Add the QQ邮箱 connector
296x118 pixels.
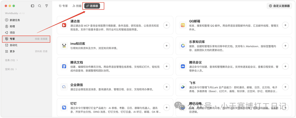pos(285,25)
